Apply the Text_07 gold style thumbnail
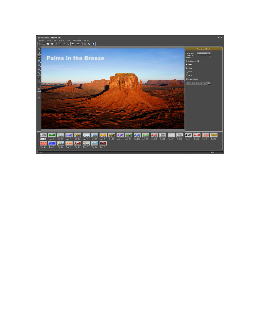 (214, 135)
